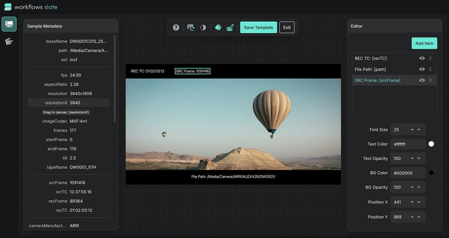
Task: Increase Font Size with up arrow
Action: [x=412, y=130]
